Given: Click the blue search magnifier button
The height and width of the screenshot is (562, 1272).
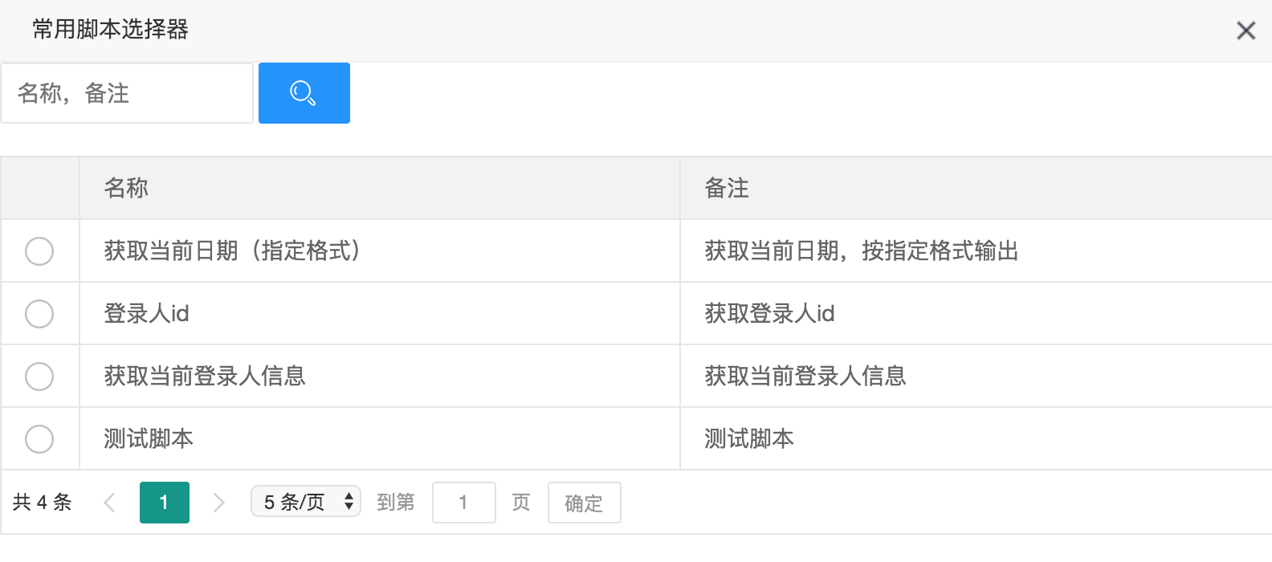Looking at the screenshot, I should [x=304, y=93].
